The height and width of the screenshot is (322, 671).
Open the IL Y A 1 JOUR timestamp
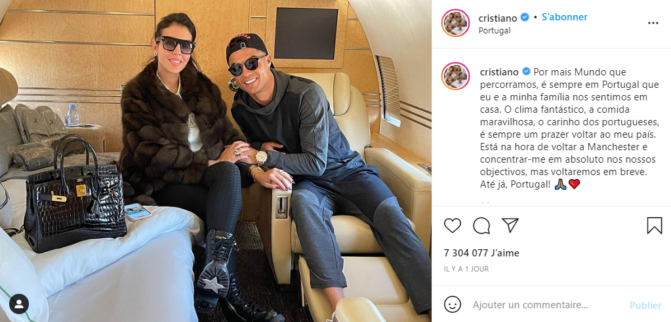click(466, 269)
